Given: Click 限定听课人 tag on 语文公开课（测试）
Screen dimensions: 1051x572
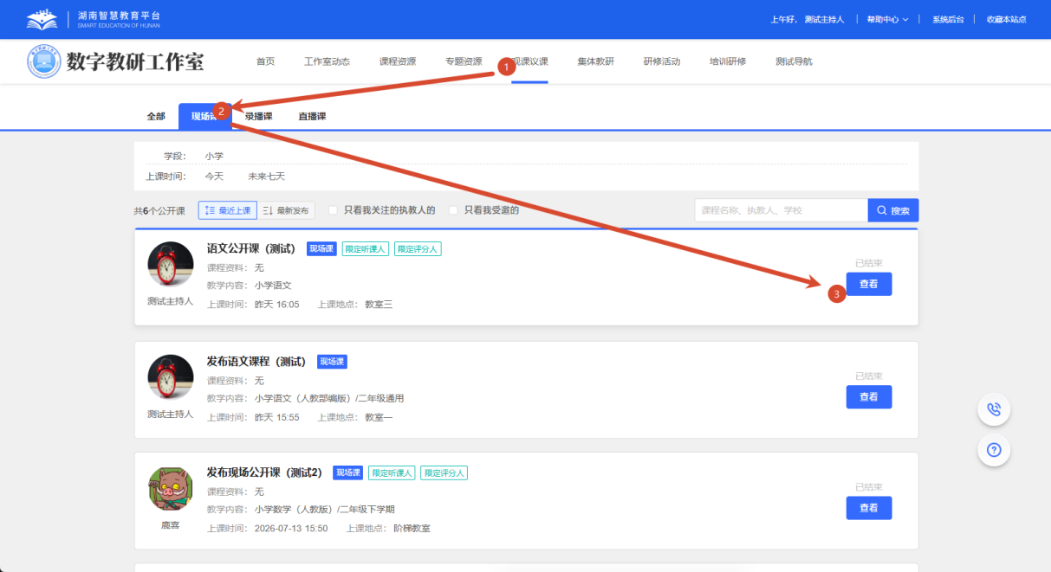Looking at the screenshot, I should [366, 249].
